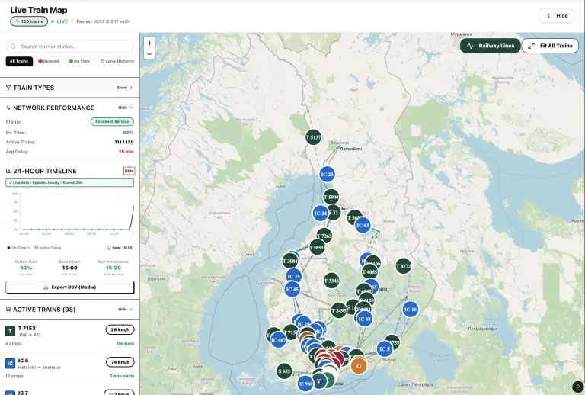Click the Excellent Service status badge
Image resolution: width=585 pixels, height=395 pixels.
[112, 122]
